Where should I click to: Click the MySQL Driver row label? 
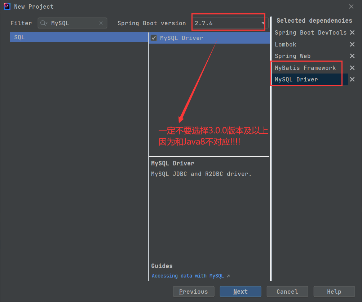(181, 38)
